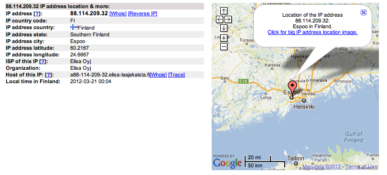Pan the map right with the arrow
Viewport: 387px width, 175px height.
tap(228, 19)
